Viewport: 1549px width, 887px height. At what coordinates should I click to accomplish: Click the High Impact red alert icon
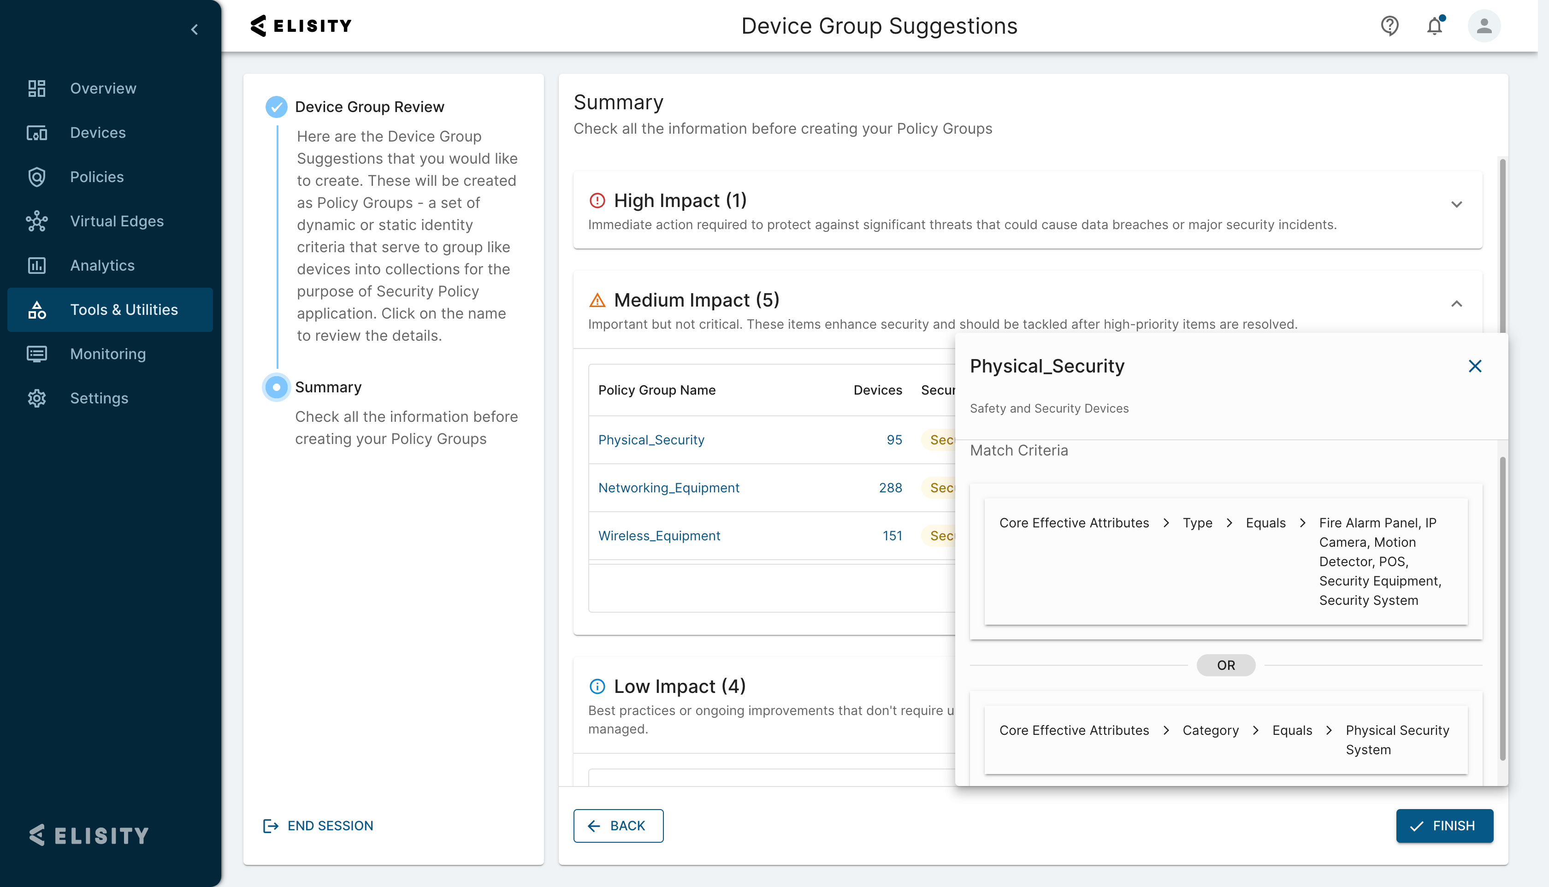pyautogui.click(x=597, y=201)
